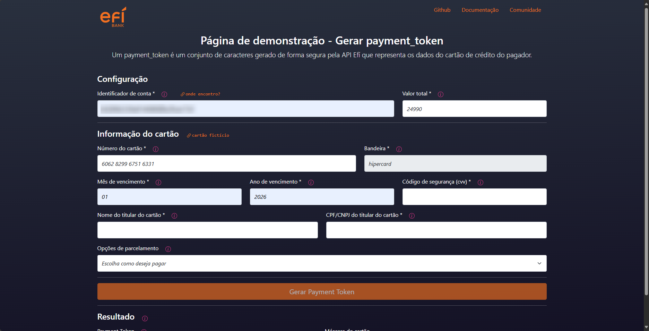Open info icon for Mês de vencimento
This screenshot has height=331, width=649.
158,183
